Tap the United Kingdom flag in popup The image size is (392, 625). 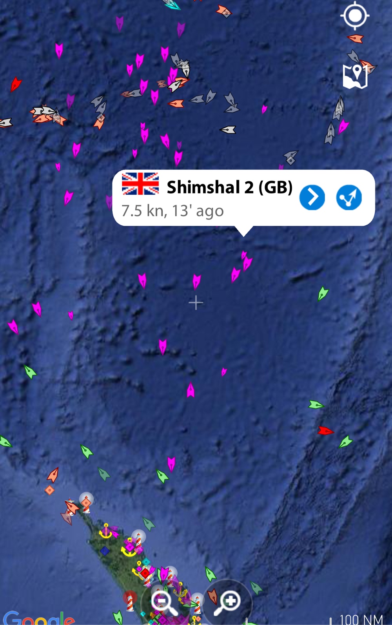[x=140, y=184]
